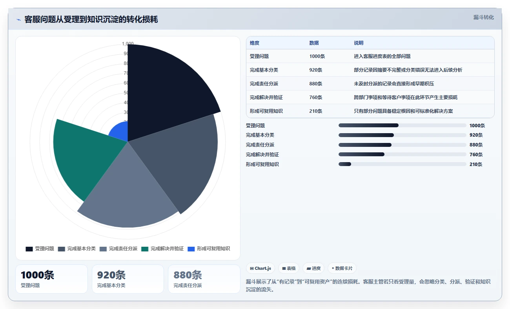
Task: Click the 数据 table column header
Action: (314, 43)
